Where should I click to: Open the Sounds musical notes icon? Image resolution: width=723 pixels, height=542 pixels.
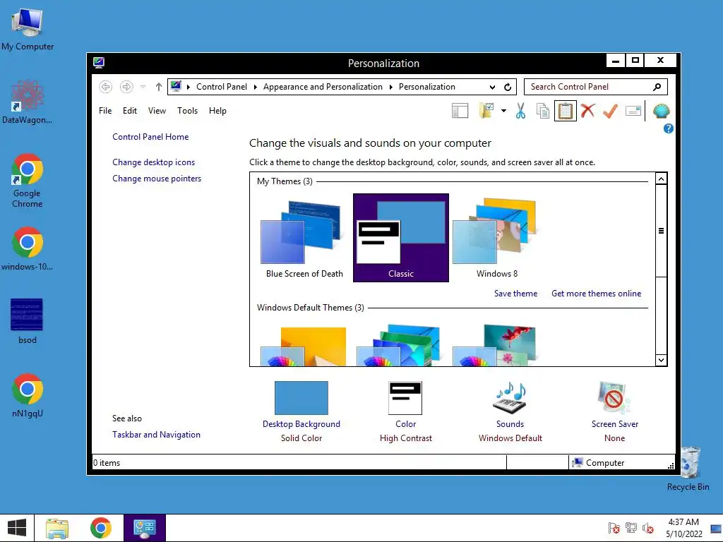pos(510,398)
